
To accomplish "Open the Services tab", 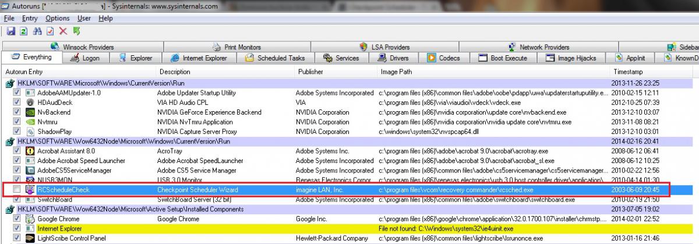I will tap(343, 58).
